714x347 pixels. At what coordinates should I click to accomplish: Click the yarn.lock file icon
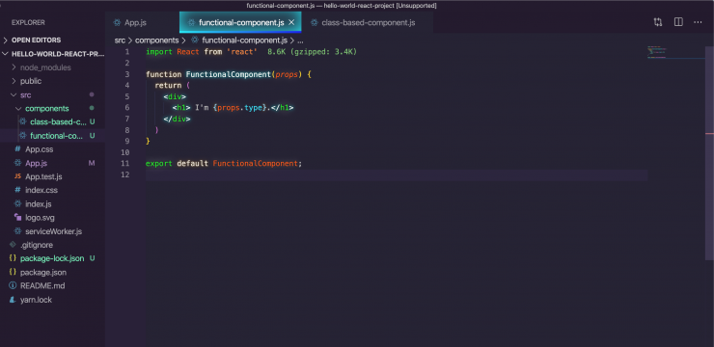(13, 300)
